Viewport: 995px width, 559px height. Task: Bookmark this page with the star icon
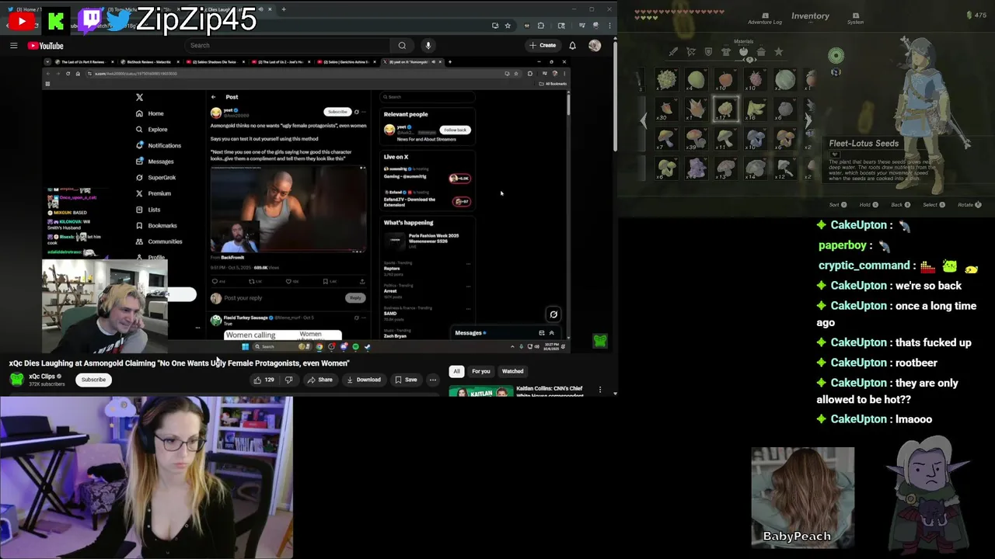[508, 26]
